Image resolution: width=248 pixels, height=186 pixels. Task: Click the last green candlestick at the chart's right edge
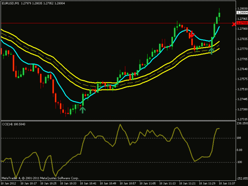coord(219,15)
